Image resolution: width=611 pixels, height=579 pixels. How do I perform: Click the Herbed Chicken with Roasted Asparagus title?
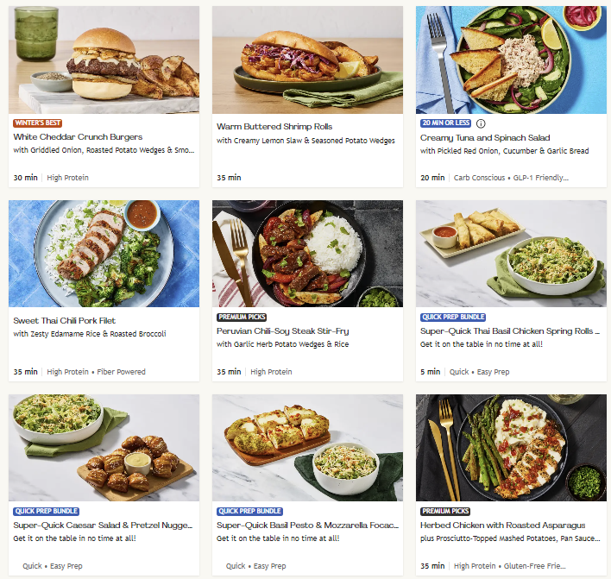pyautogui.click(x=502, y=526)
